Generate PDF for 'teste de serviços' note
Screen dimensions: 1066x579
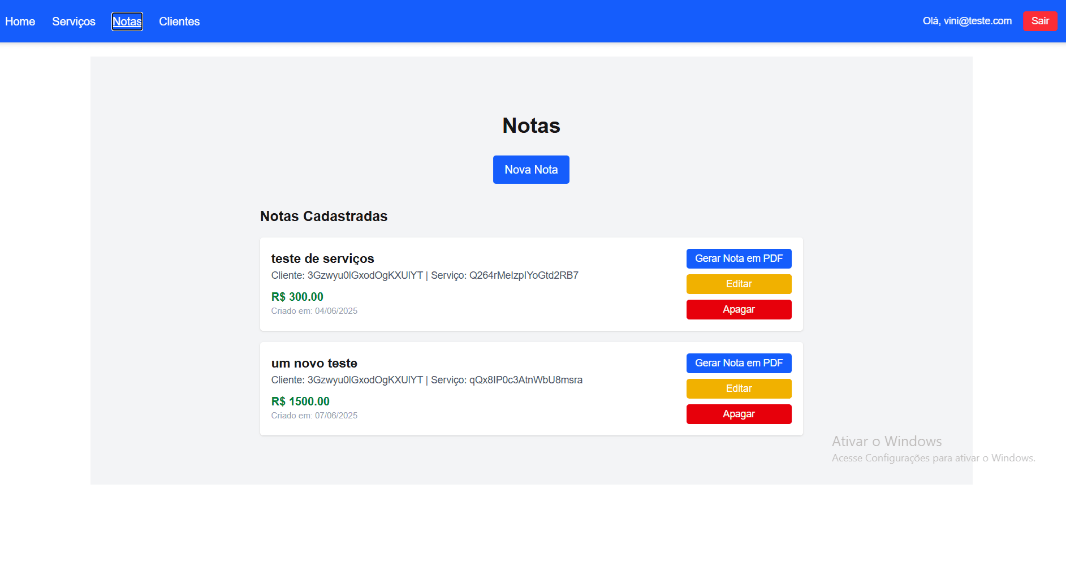pos(739,258)
